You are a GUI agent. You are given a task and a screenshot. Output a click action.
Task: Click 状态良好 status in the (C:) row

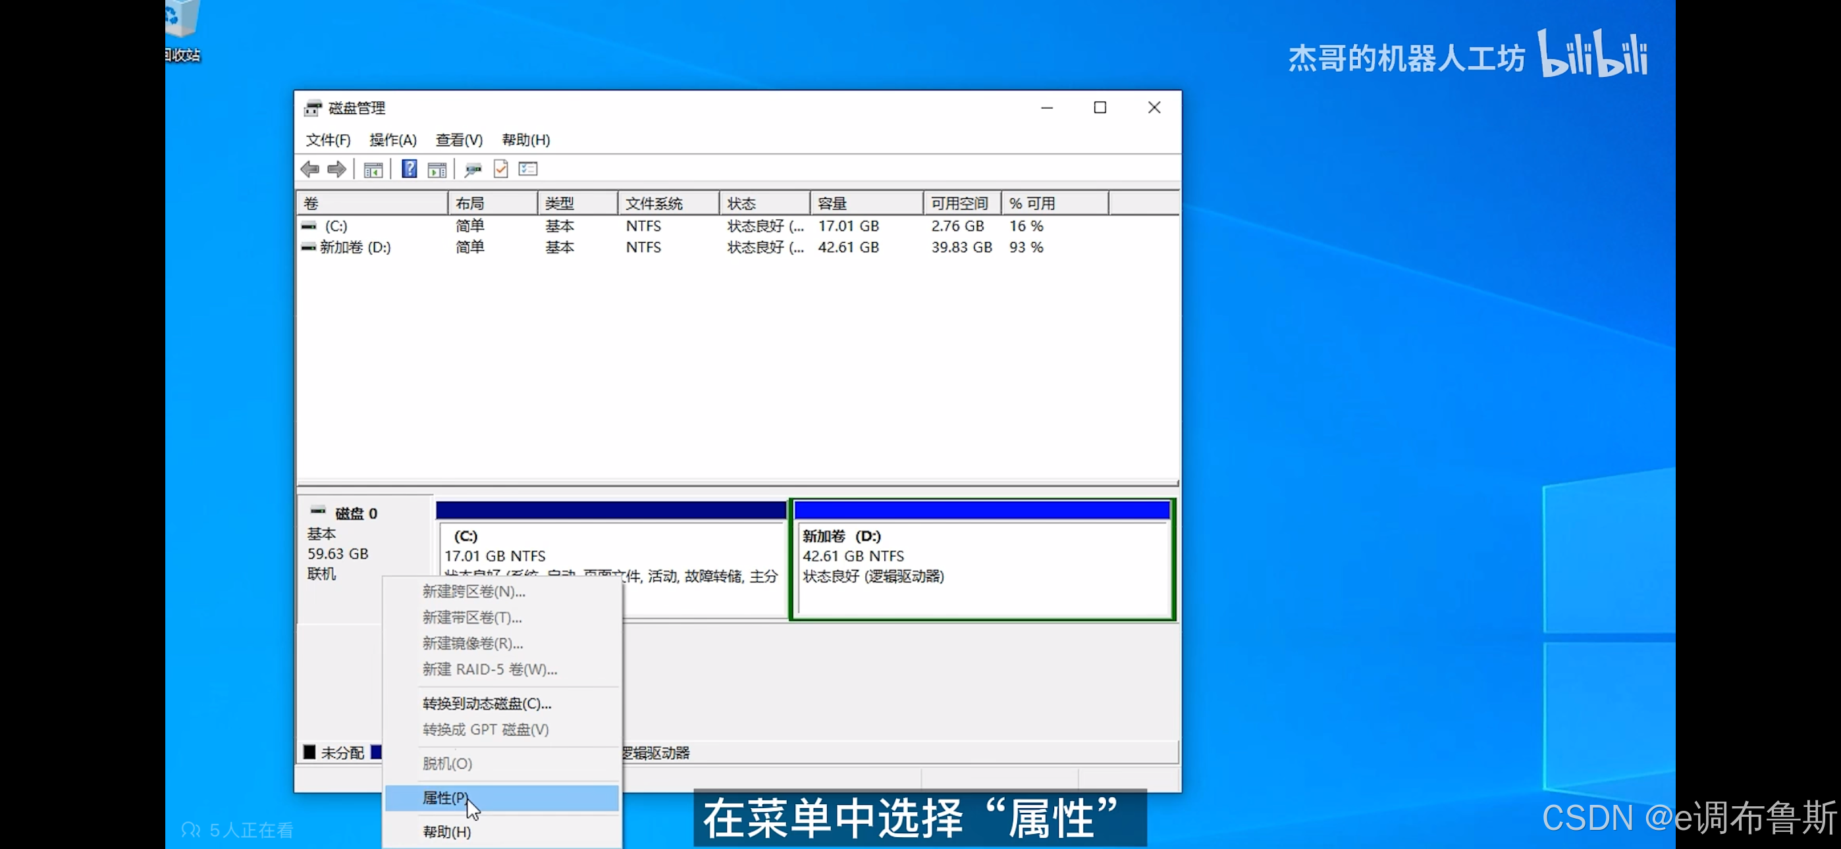click(x=765, y=226)
